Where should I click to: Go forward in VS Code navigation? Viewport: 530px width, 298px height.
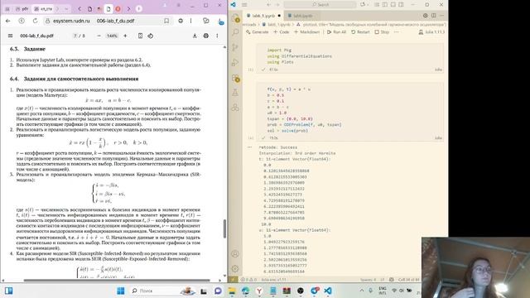[277, 5]
